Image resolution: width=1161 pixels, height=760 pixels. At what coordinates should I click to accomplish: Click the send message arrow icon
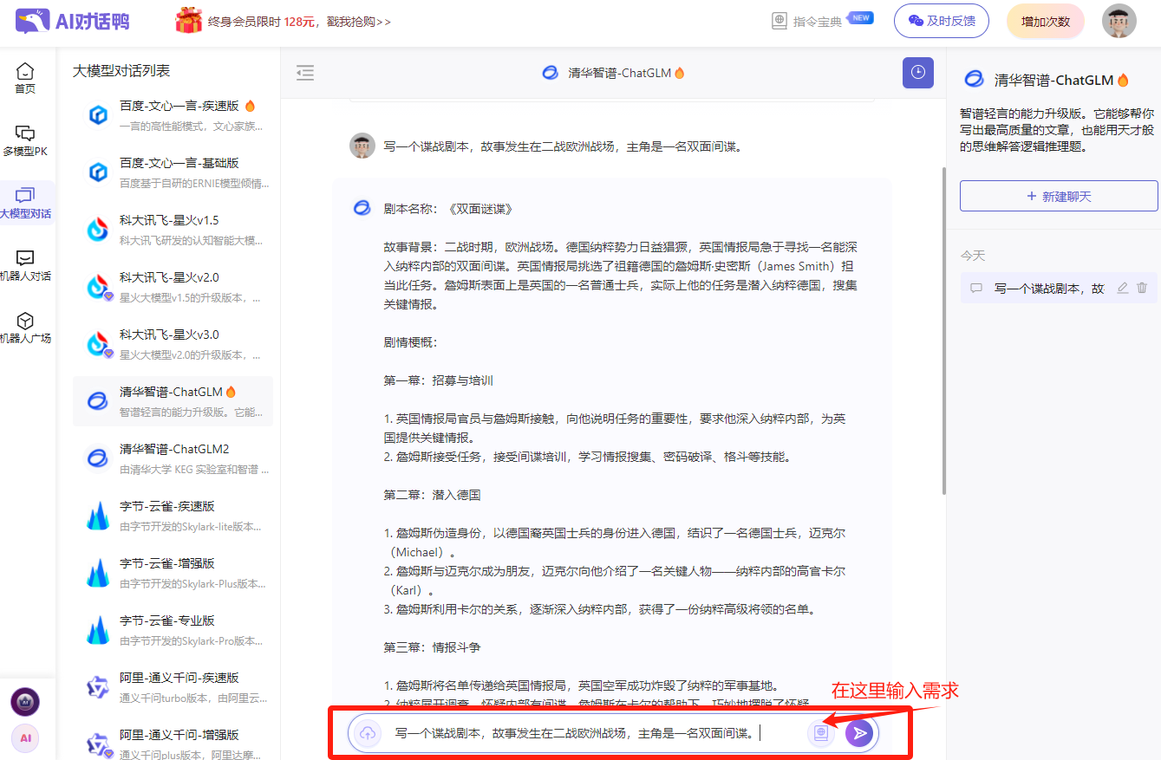[859, 732]
